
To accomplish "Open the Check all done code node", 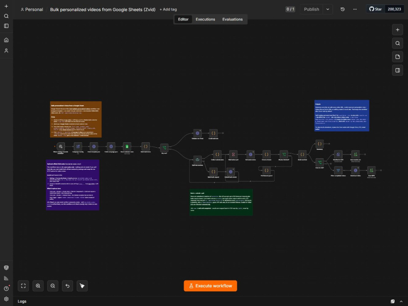I will click(266, 154).
